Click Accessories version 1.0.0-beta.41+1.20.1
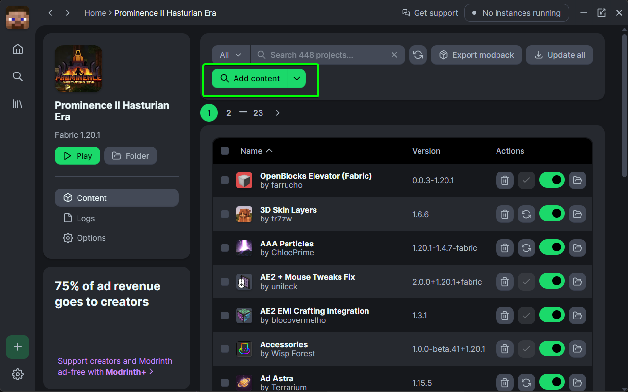The width and height of the screenshot is (628, 392). [x=448, y=349]
